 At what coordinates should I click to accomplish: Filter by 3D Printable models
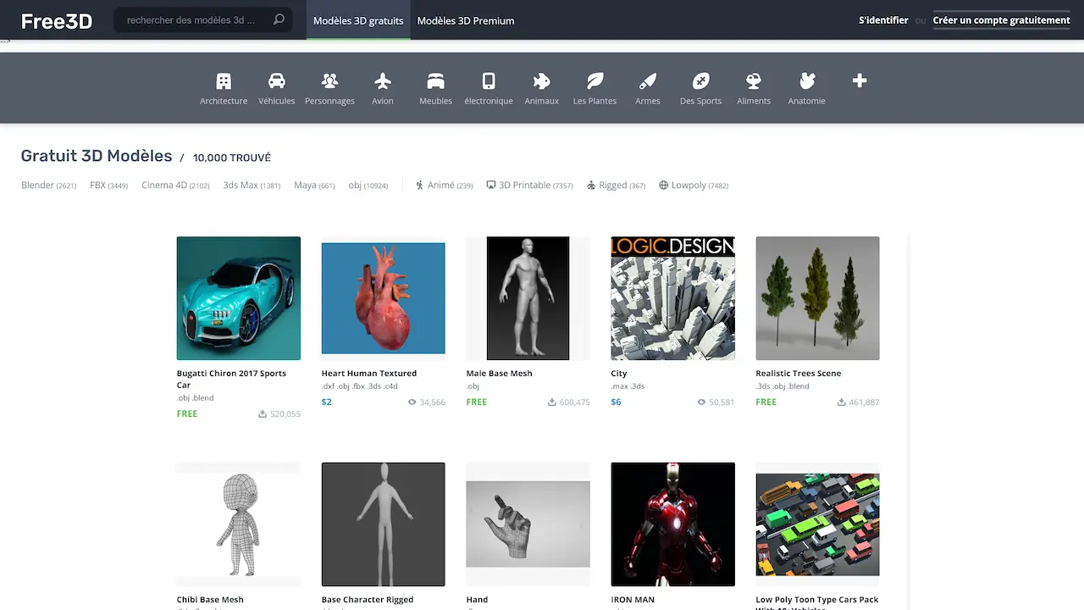pyautogui.click(x=529, y=186)
